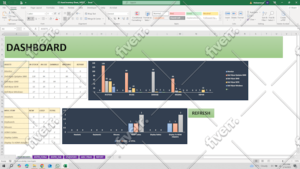The image size is (300, 169).
Task: Click the red Font Color A
Action: click(x=56, y=19)
